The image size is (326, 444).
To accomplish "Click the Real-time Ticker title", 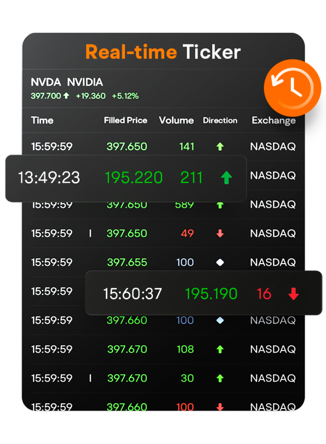I will [163, 52].
